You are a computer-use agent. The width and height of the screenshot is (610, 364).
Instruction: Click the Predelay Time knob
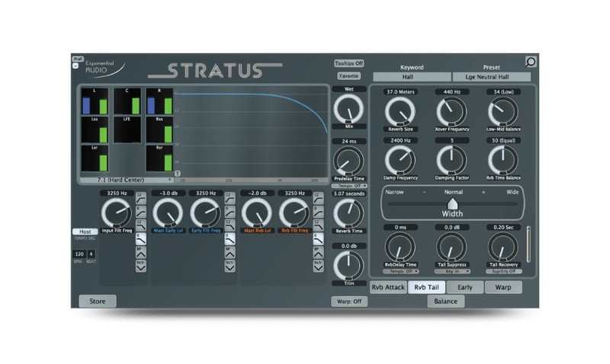point(349,161)
